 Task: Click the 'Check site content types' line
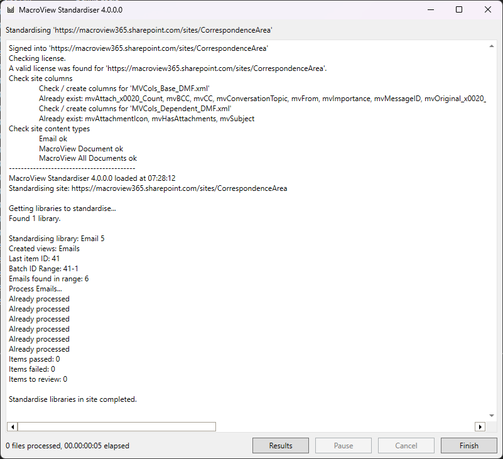click(x=50, y=129)
